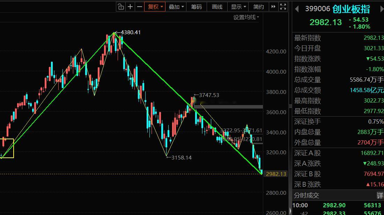Expand the 显示 display dropdown

238,7
